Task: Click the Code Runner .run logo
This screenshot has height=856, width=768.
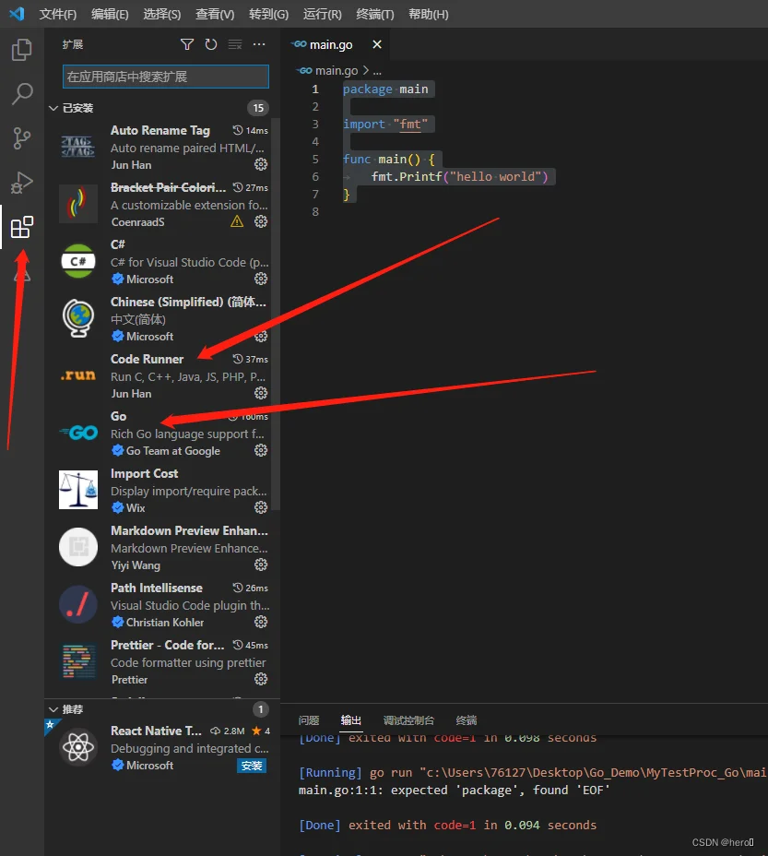Action: coord(78,375)
